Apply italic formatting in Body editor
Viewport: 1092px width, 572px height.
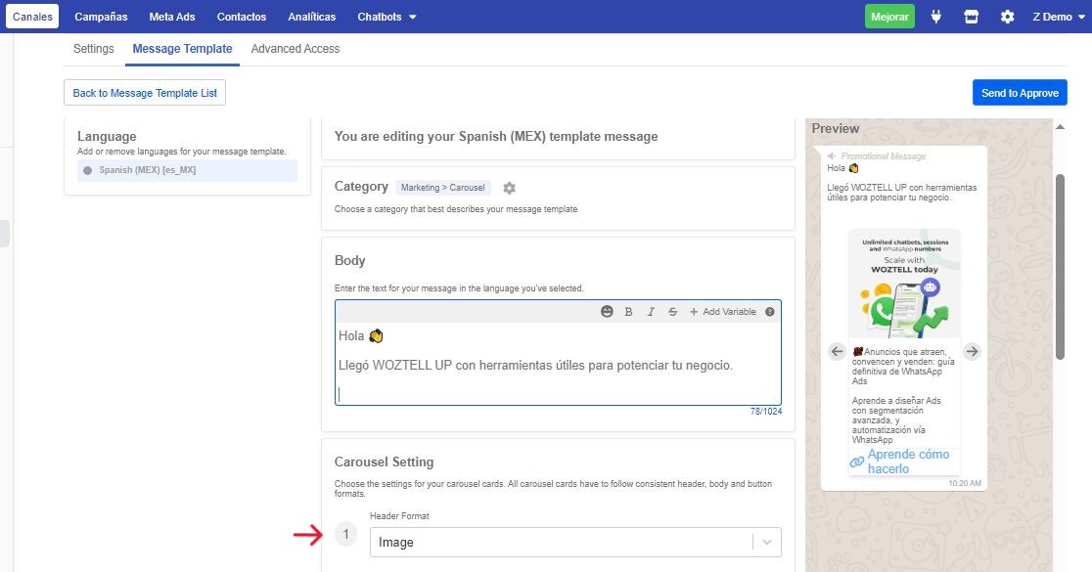click(651, 312)
